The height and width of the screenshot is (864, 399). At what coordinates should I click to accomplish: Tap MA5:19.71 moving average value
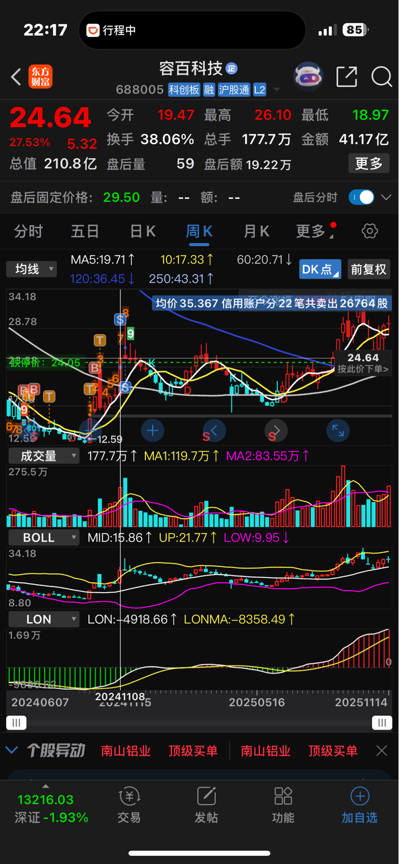(103, 259)
